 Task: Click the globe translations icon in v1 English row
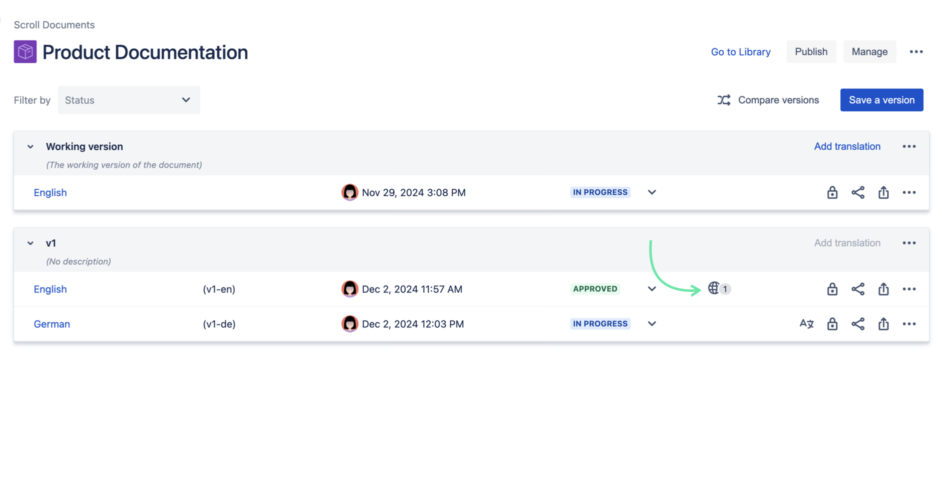click(714, 288)
